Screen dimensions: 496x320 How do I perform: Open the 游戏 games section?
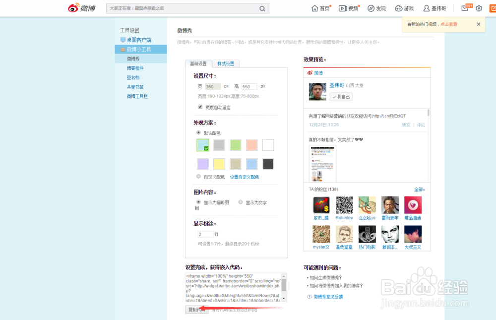[x=404, y=8]
